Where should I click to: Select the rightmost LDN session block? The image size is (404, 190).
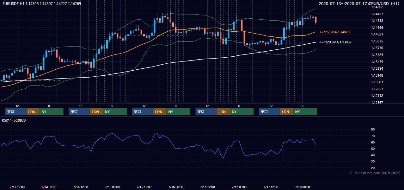[x=286, y=112]
